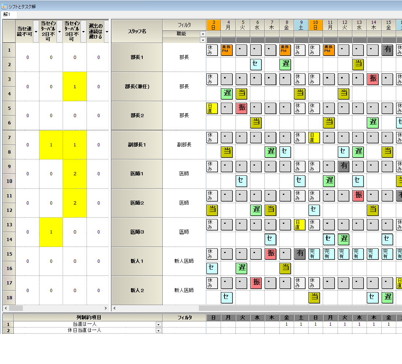Select the red 振 shift for 医師2 on day 13
The height and width of the screenshot is (364, 402).
pyautogui.click(x=358, y=195)
